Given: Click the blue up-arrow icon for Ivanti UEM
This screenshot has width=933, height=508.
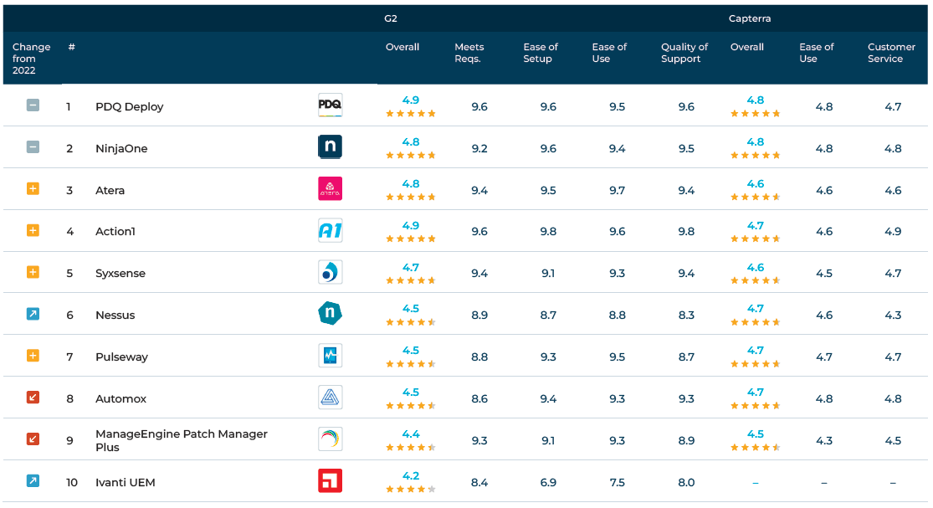Looking at the screenshot, I should (33, 480).
